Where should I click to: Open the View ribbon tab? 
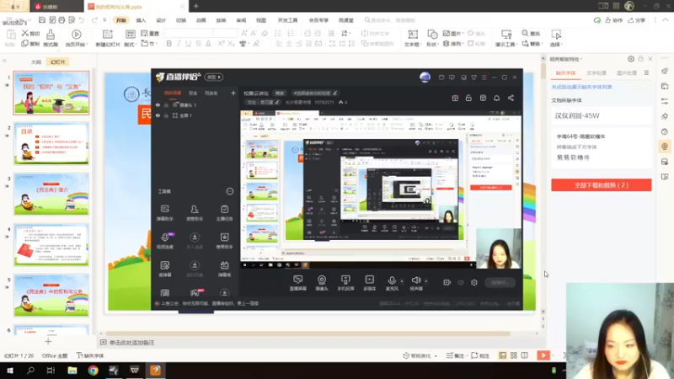[261, 20]
